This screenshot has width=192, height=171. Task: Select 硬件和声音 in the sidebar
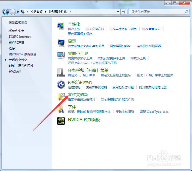[17, 43]
